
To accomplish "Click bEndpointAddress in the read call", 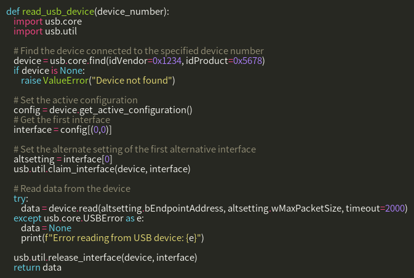I will click(184, 208).
